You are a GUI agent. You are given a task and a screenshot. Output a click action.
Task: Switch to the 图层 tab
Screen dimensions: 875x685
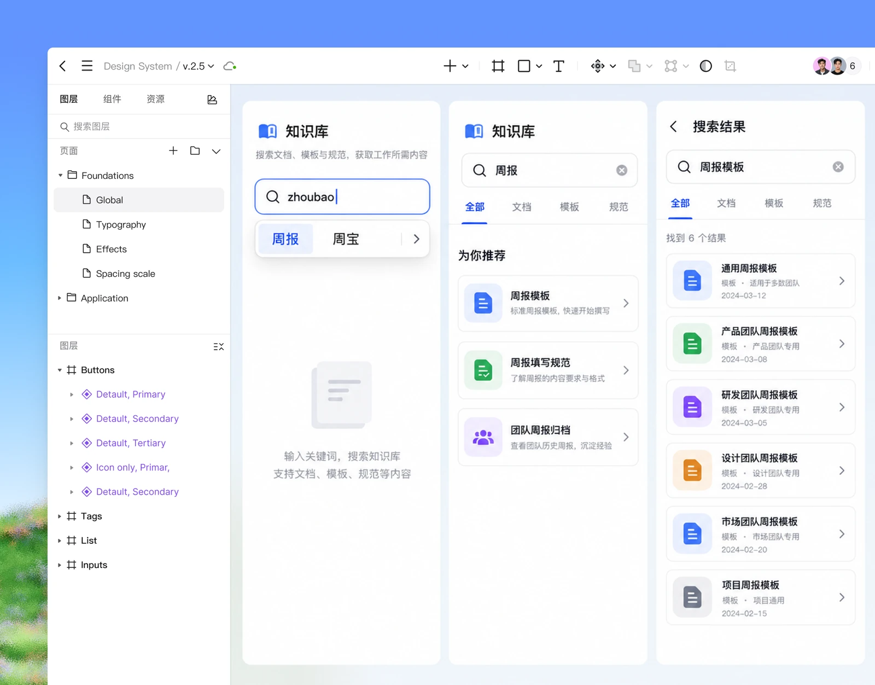point(69,99)
